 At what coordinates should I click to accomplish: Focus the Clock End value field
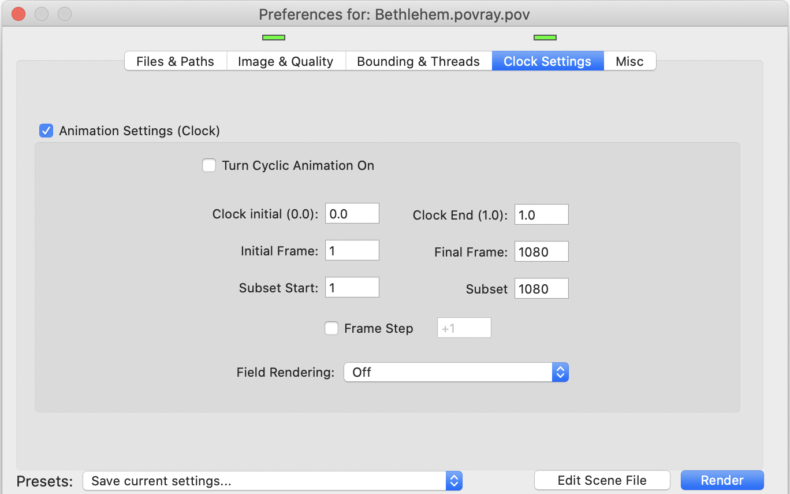(x=541, y=215)
